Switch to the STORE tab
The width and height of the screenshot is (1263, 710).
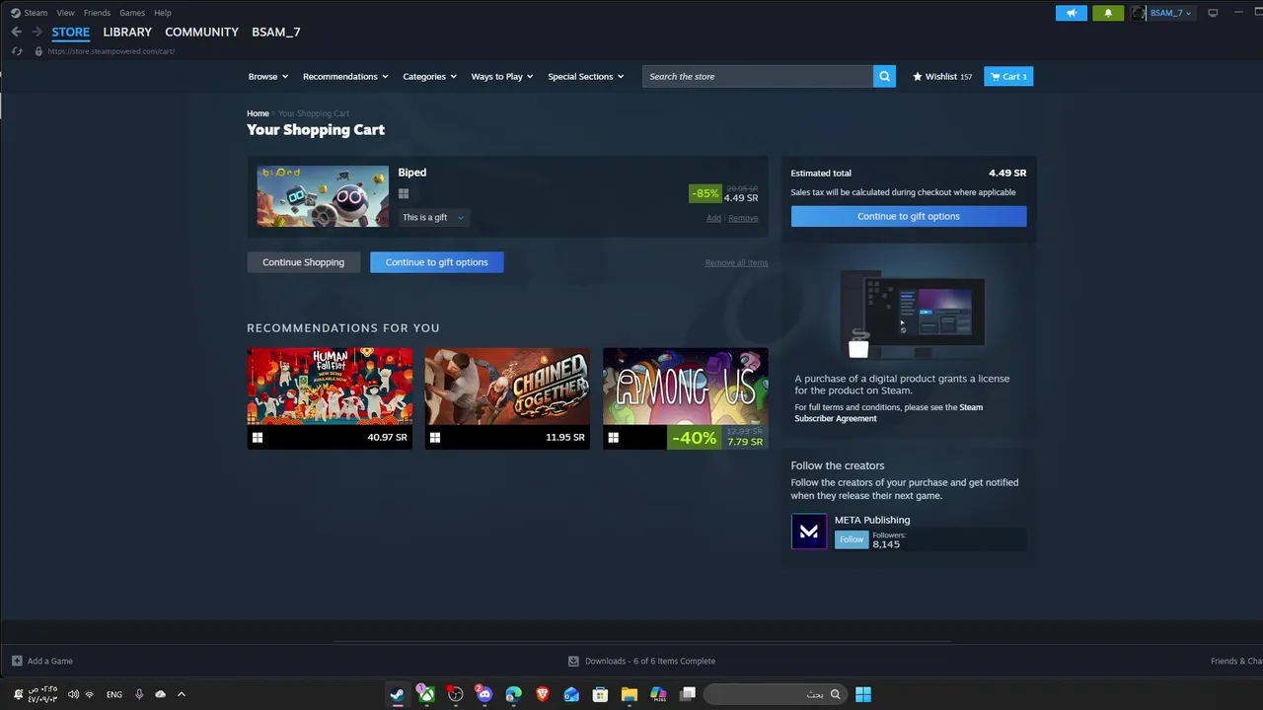(70, 32)
